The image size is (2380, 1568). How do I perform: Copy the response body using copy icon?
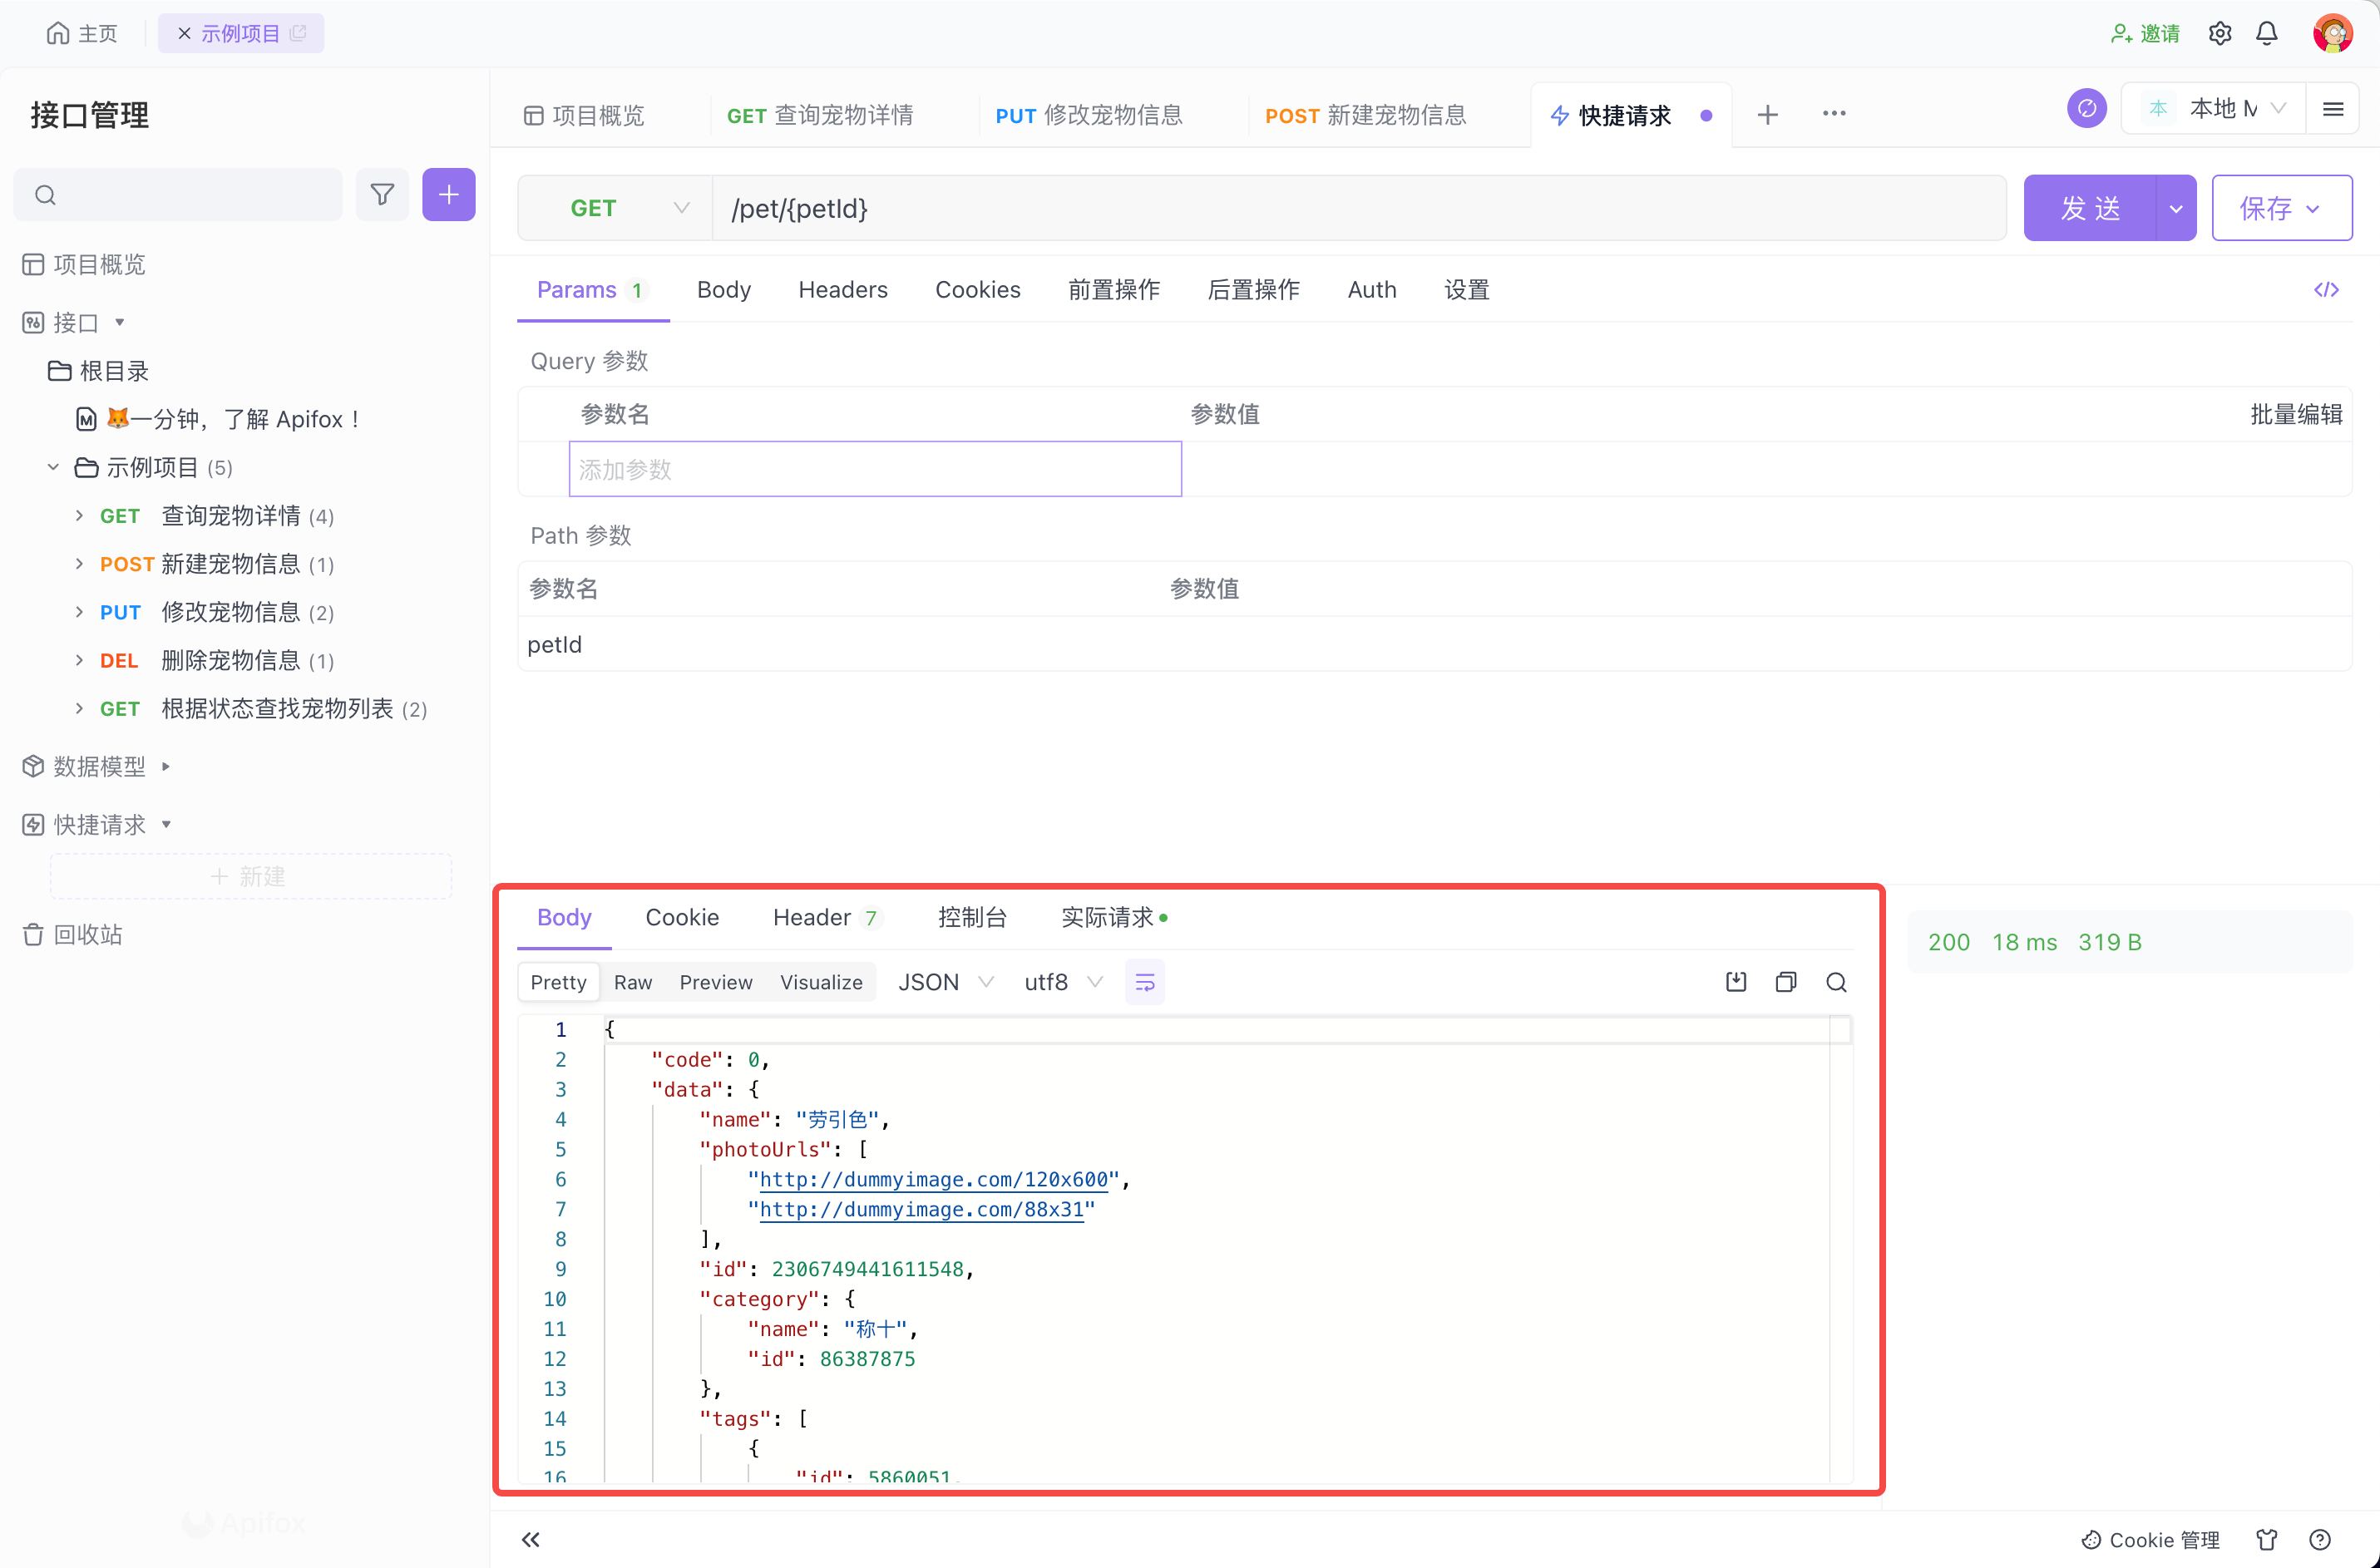[1786, 982]
